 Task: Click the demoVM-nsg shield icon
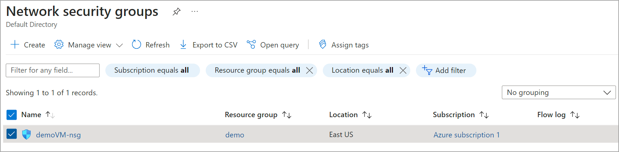click(26, 134)
